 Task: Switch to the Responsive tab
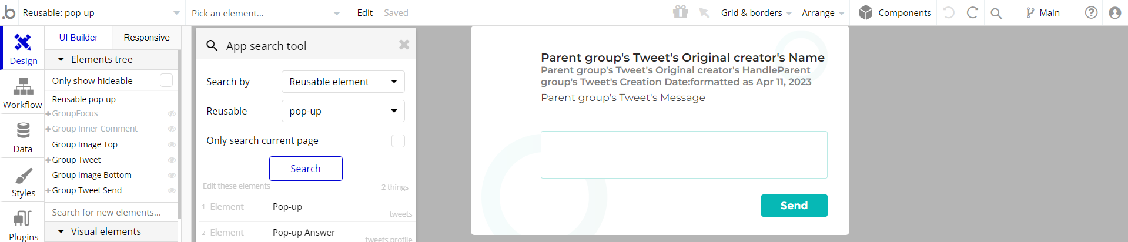coord(146,38)
